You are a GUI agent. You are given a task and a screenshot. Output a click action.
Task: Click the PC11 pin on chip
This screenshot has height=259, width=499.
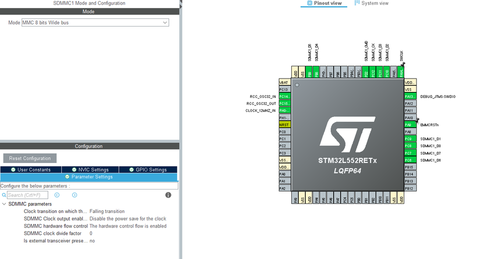click(x=379, y=72)
